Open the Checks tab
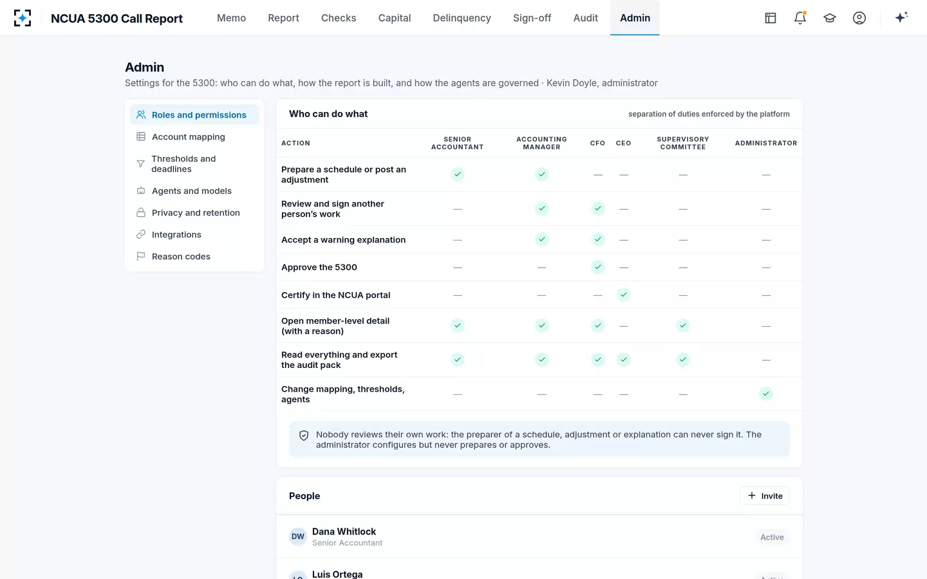This screenshot has height=579, width=927. (339, 18)
